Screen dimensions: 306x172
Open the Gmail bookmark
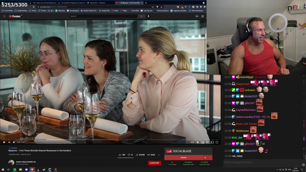pos(115,11)
